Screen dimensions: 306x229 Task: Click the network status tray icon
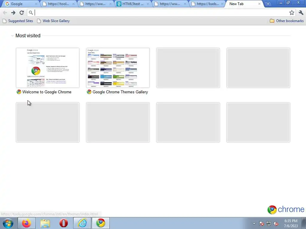point(269,223)
